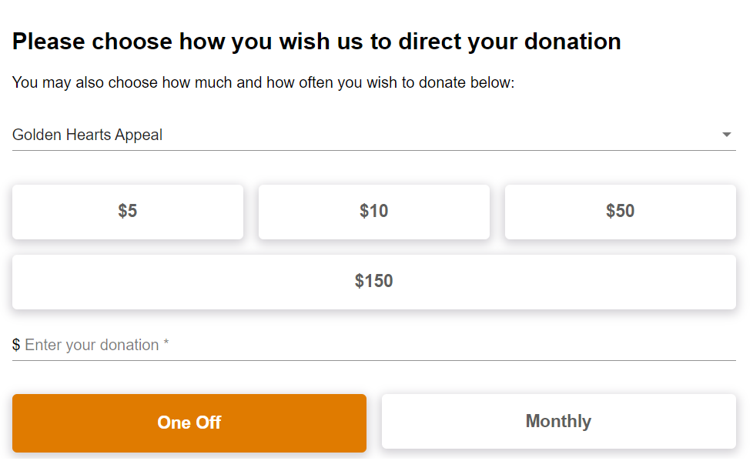
Task: Choose the full-width $150 amount button
Action: [374, 282]
